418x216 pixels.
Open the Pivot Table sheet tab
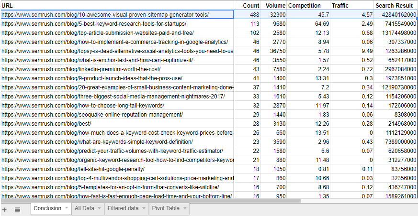166,208
